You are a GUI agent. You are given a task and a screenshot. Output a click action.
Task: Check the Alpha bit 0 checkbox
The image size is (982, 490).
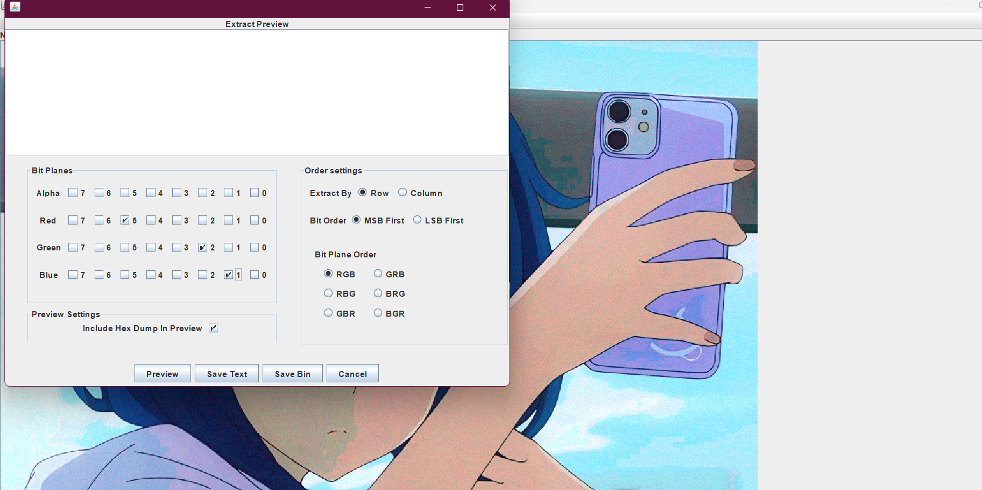tap(255, 193)
